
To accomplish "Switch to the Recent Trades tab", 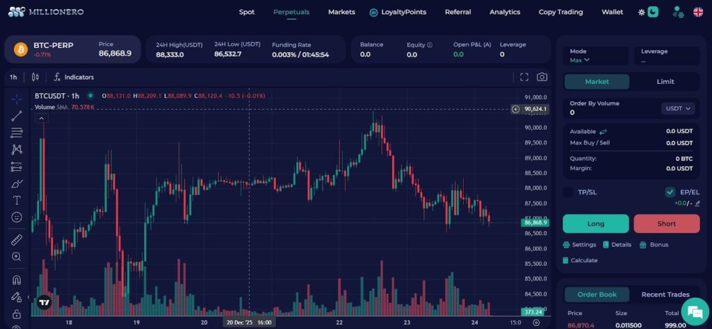I will click(x=665, y=294).
